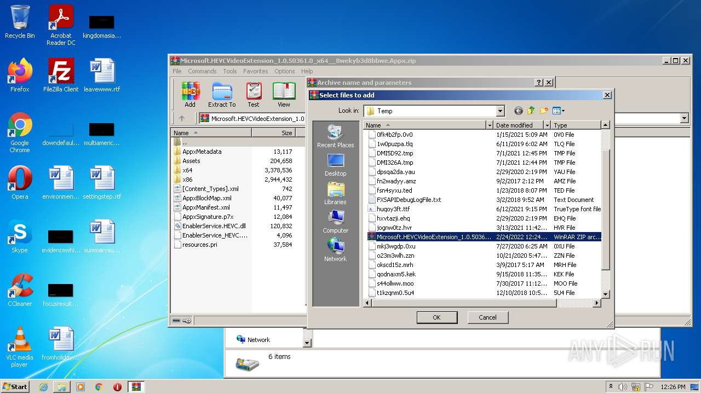Create a new folder with toolbar icon

pos(544,111)
